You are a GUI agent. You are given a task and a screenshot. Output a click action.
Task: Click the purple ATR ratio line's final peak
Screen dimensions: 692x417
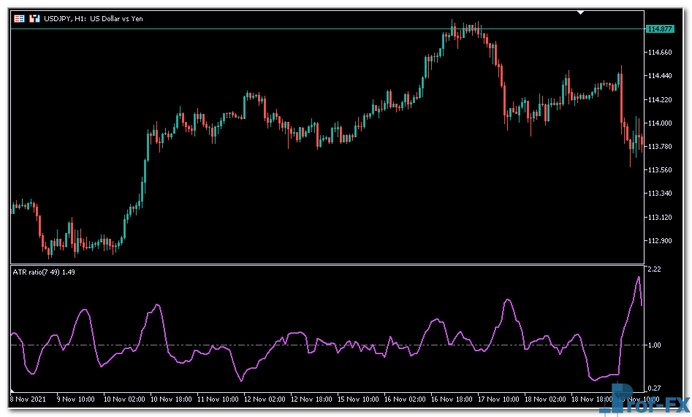[x=638, y=278]
